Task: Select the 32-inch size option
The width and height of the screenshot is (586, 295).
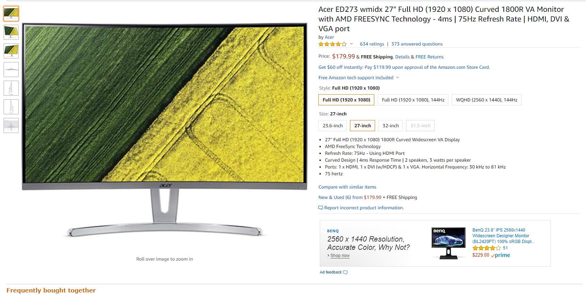Action: pos(391,126)
